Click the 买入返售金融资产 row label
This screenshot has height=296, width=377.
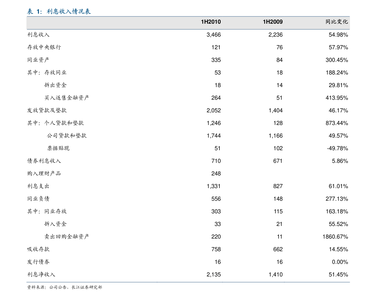(66, 98)
